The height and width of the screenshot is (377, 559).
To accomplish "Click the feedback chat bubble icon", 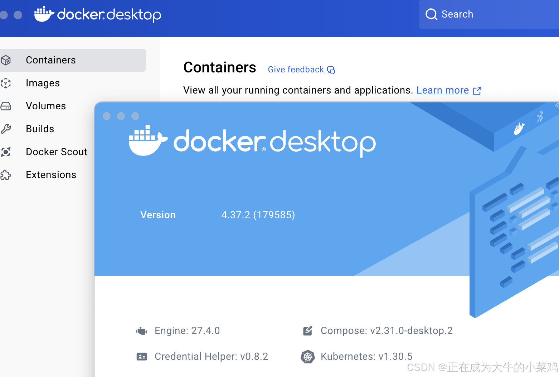I will click(331, 70).
